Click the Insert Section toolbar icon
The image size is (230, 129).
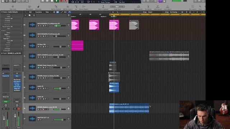point(158,6)
